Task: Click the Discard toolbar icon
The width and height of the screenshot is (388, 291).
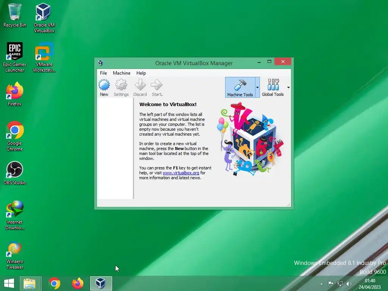Action: [140, 88]
